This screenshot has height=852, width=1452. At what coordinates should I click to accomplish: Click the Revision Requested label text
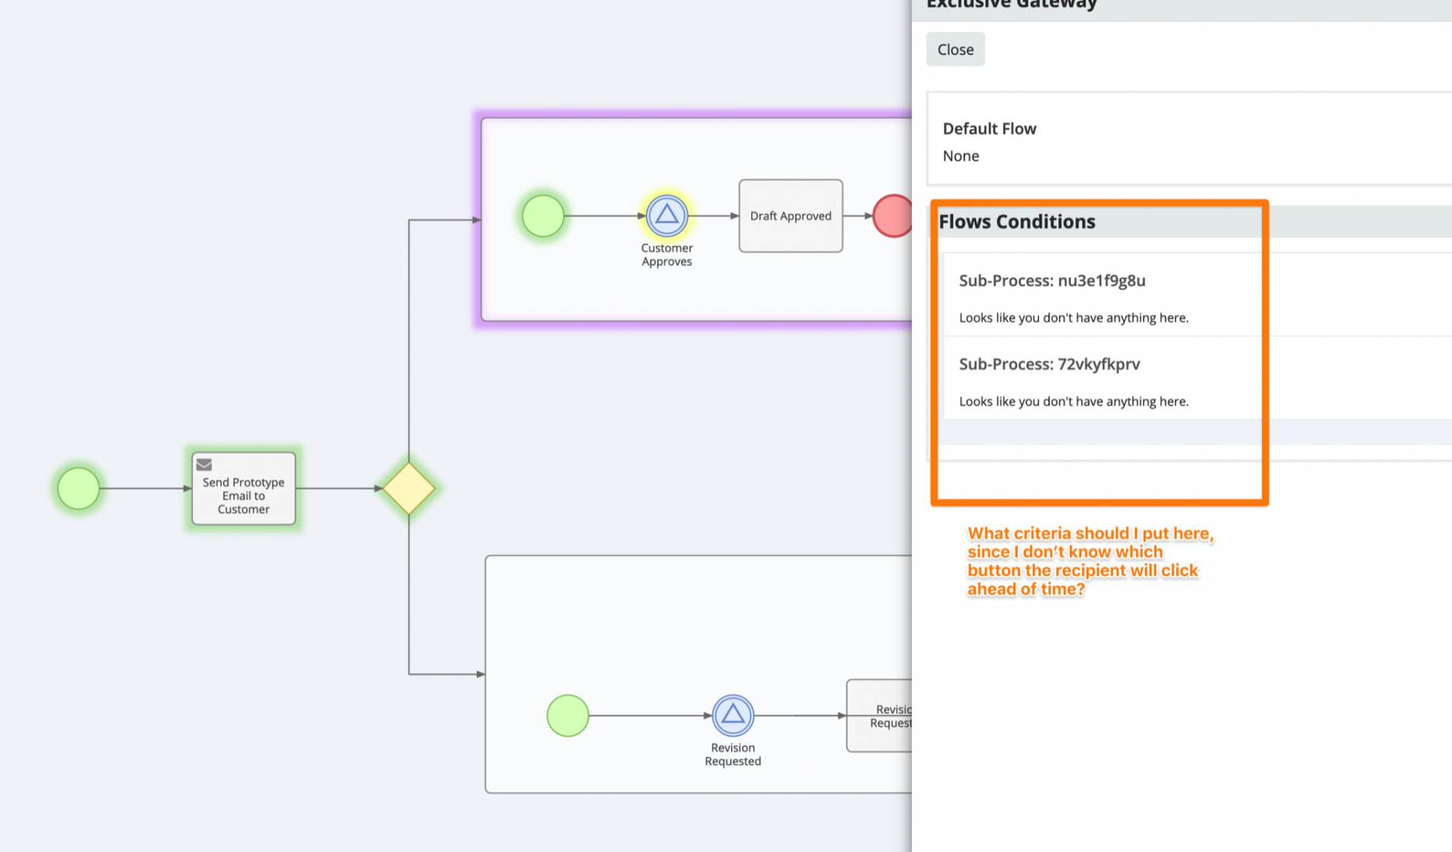coord(733,755)
